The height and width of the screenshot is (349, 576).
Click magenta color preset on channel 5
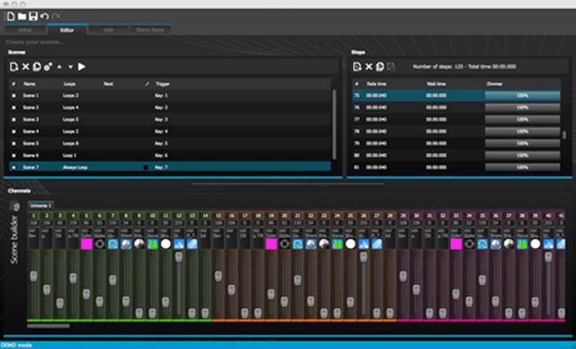click(x=86, y=244)
